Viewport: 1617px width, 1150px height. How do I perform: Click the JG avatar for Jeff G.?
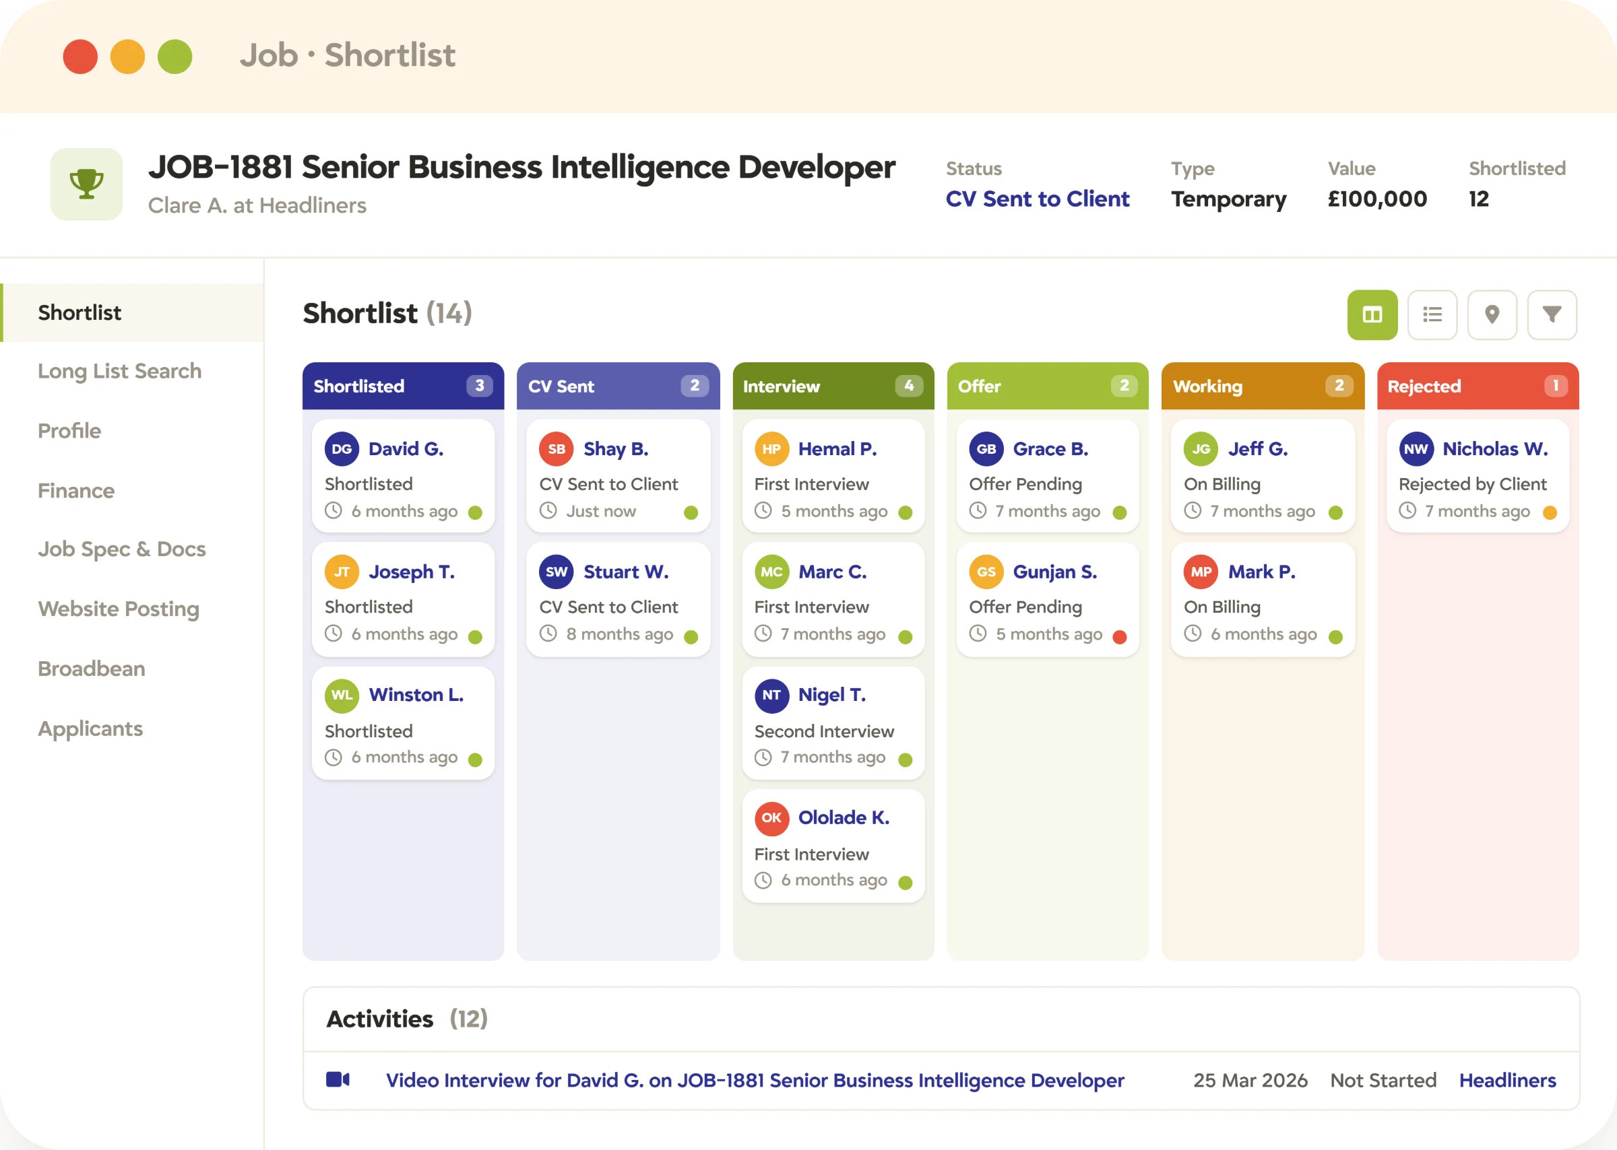[x=1201, y=449]
